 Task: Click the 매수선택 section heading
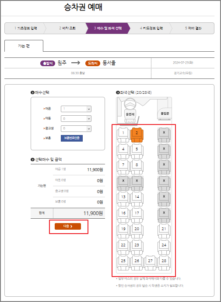[40, 92]
